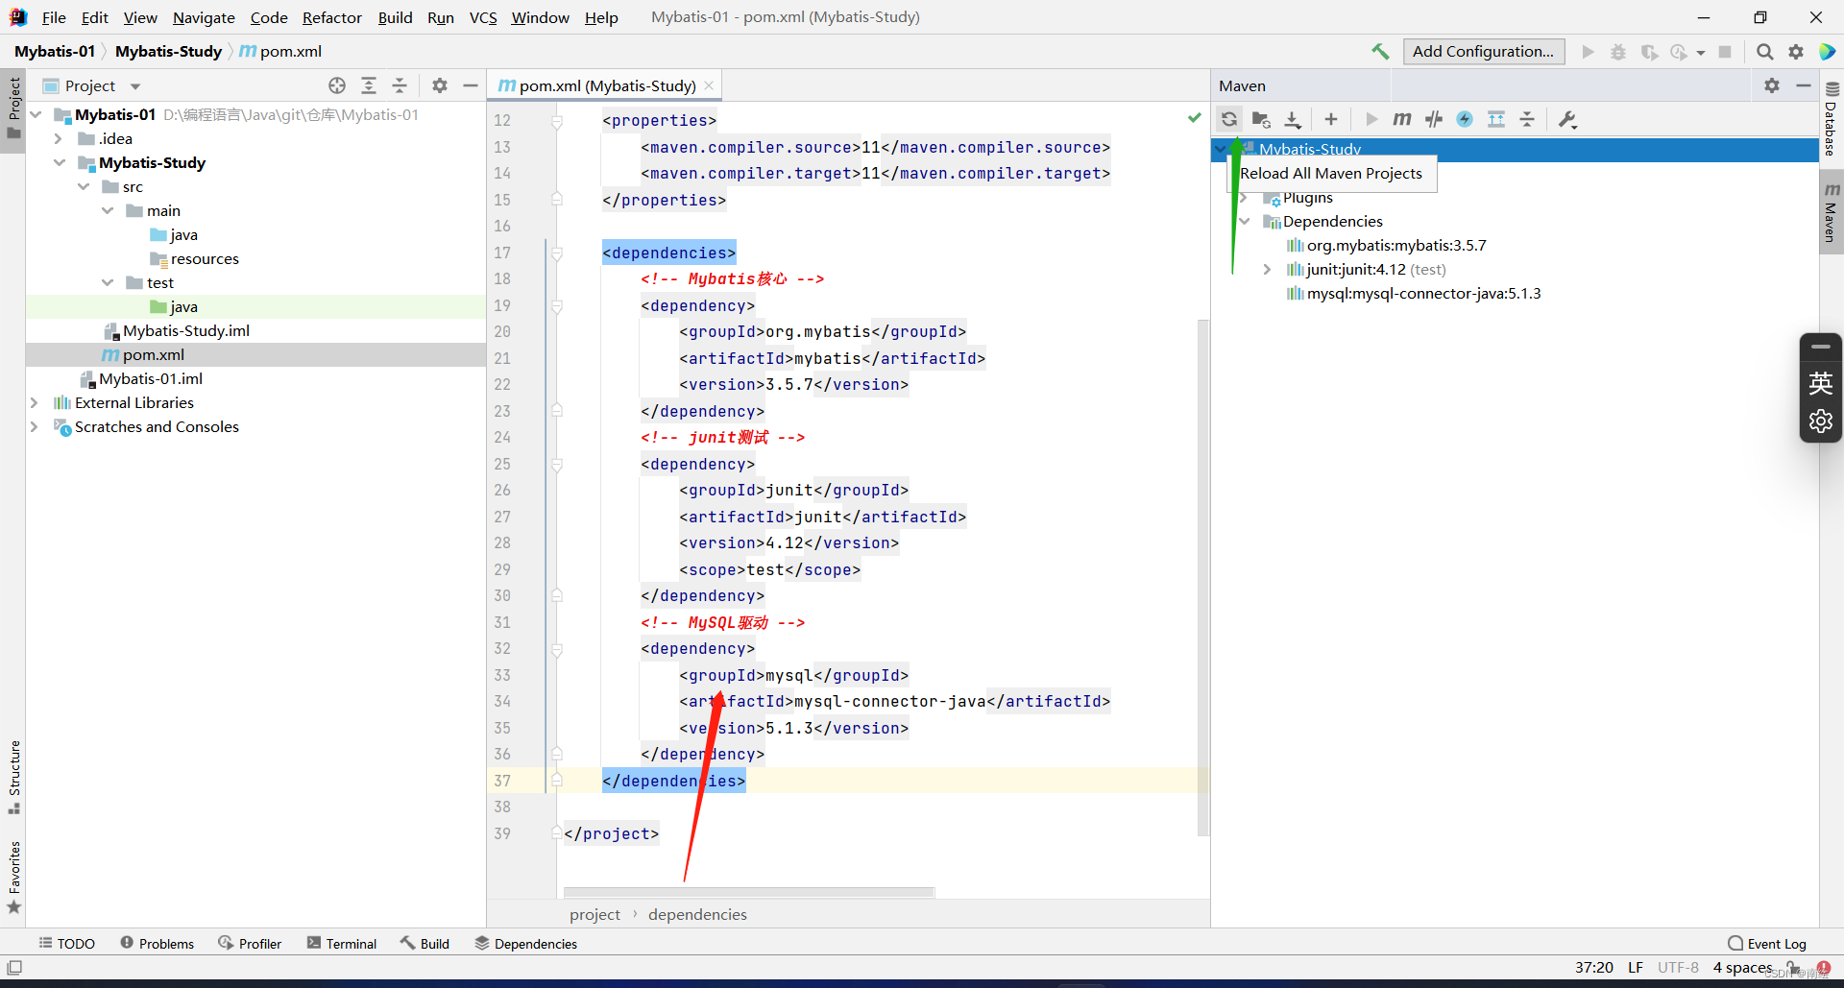Screen dimensions: 1844x988
Task: Expand all in Project panel
Action: pyautogui.click(x=369, y=85)
